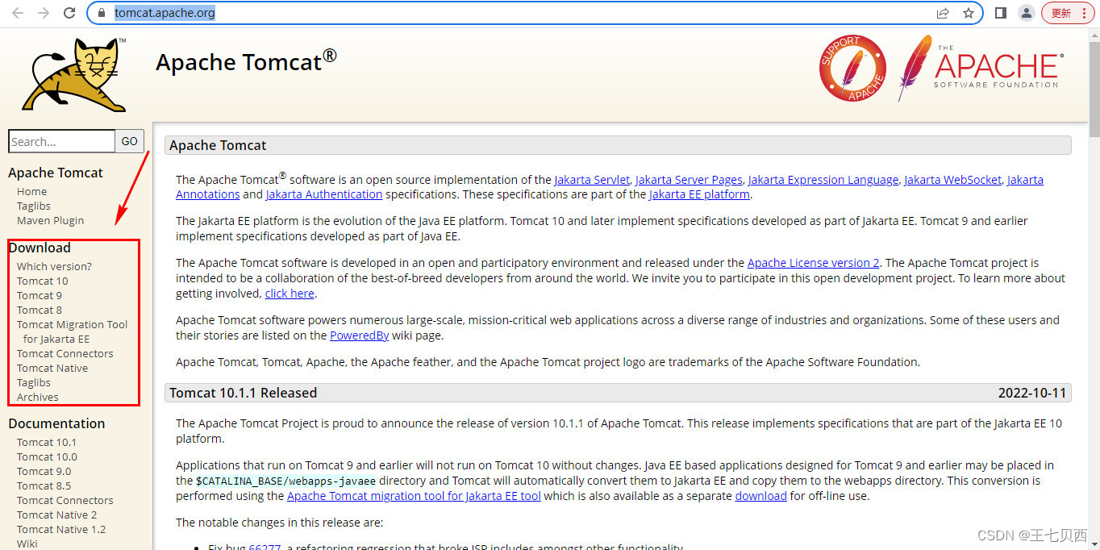Open Tomcat Connectors documentation link
The image size is (1100, 550).
(x=65, y=500)
